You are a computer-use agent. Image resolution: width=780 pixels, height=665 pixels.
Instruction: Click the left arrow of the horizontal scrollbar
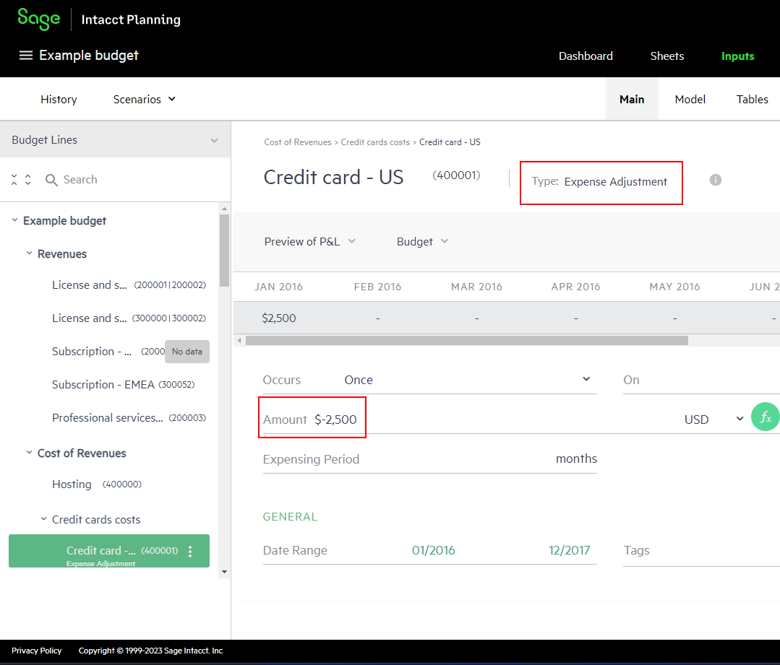coord(240,341)
